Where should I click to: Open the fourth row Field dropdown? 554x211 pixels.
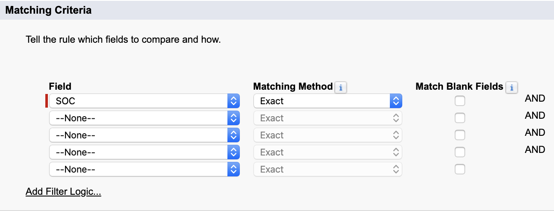click(144, 152)
